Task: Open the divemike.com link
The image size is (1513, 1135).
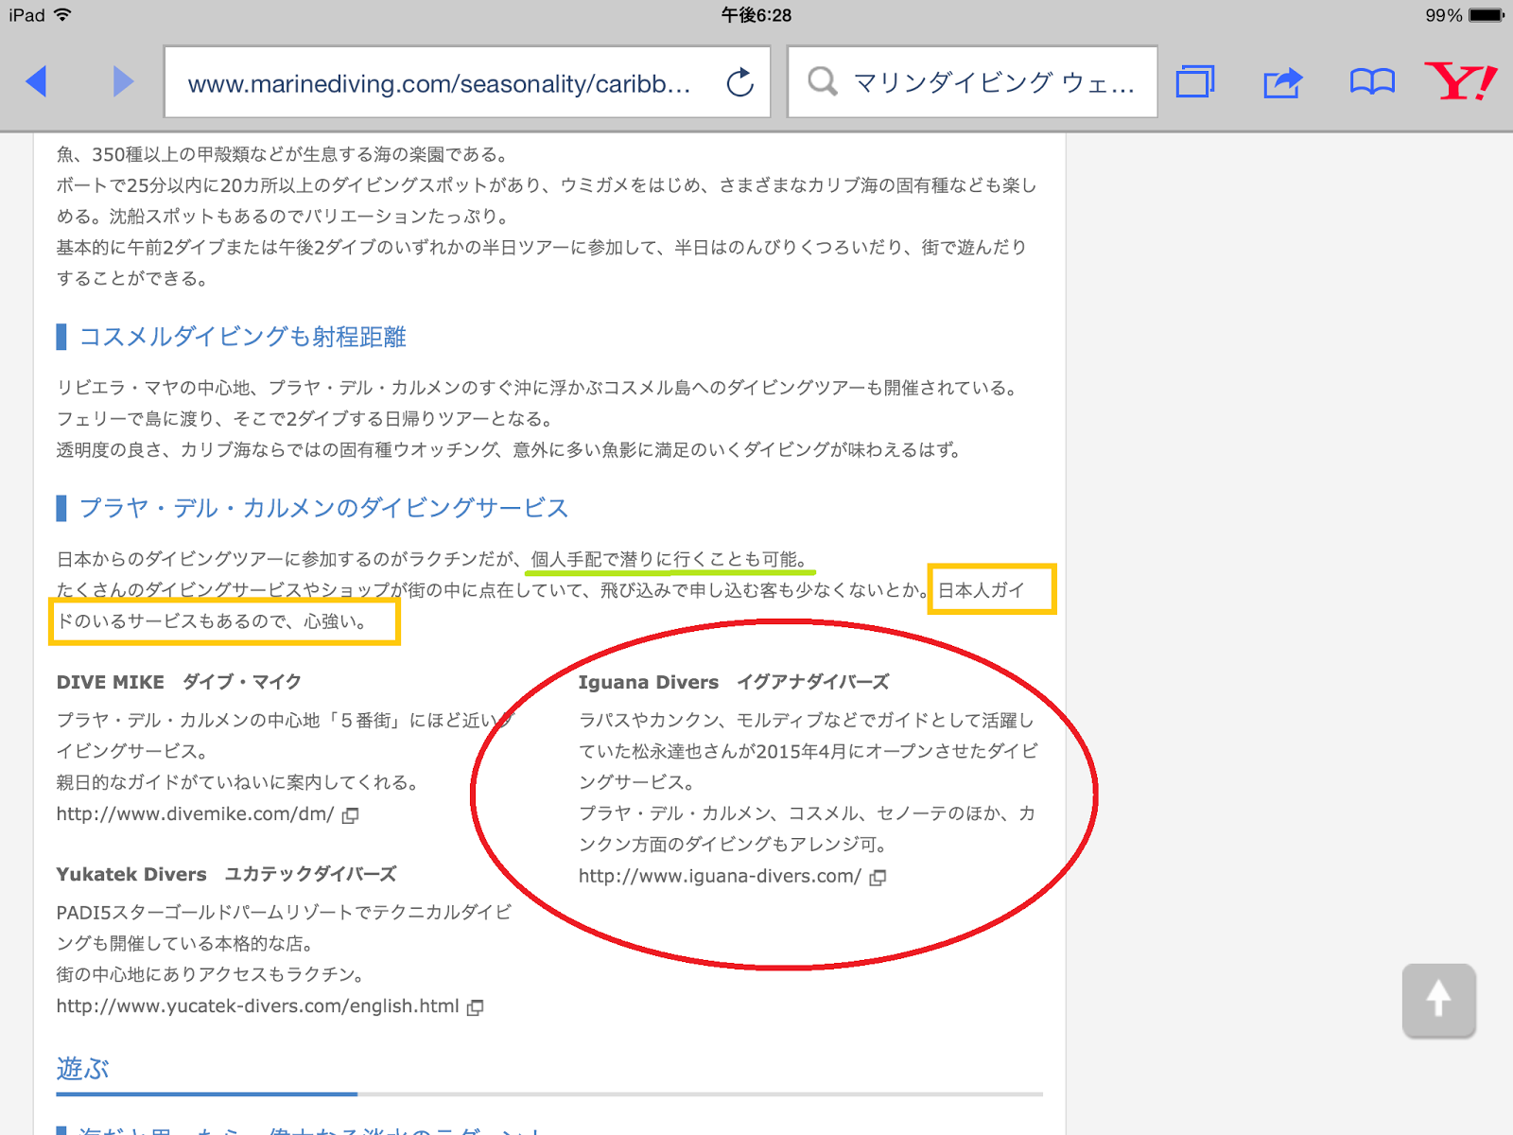Action: [x=195, y=814]
